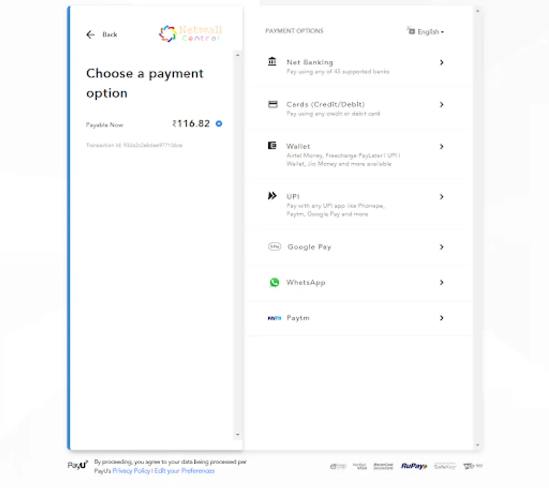The width and height of the screenshot is (549, 488).
Task: Open the Net Banking chevron arrow
Action: 441,62
